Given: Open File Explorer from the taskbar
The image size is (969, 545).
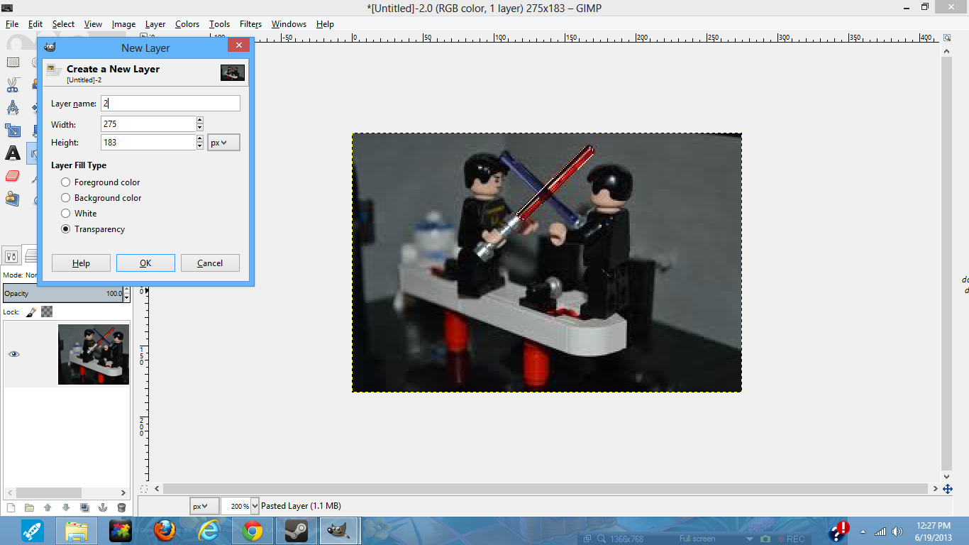Looking at the screenshot, I should tap(77, 531).
